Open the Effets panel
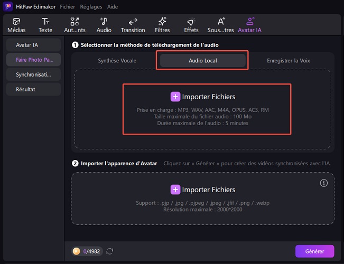This screenshot has width=344, height=264. pyautogui.click(x=191, y=25)
